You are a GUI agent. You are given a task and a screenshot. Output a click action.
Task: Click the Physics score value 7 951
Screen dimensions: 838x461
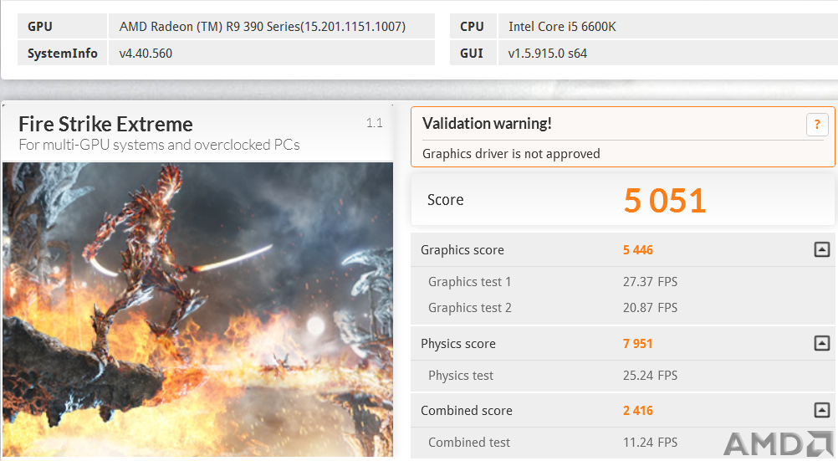(637, 343)
